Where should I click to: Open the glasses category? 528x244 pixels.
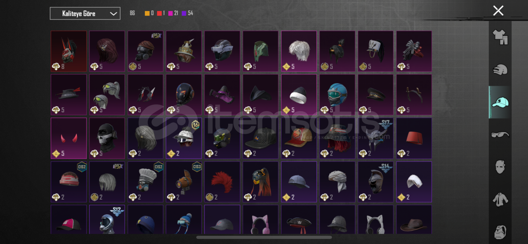[500, 135]
